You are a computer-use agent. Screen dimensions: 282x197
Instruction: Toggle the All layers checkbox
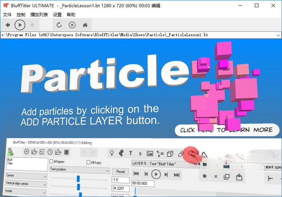pyautogui.click(x=51, y=161)
